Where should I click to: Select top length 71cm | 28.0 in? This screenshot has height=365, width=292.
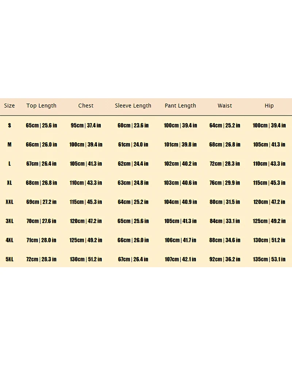pyautogui.click(x=42, y=240)
